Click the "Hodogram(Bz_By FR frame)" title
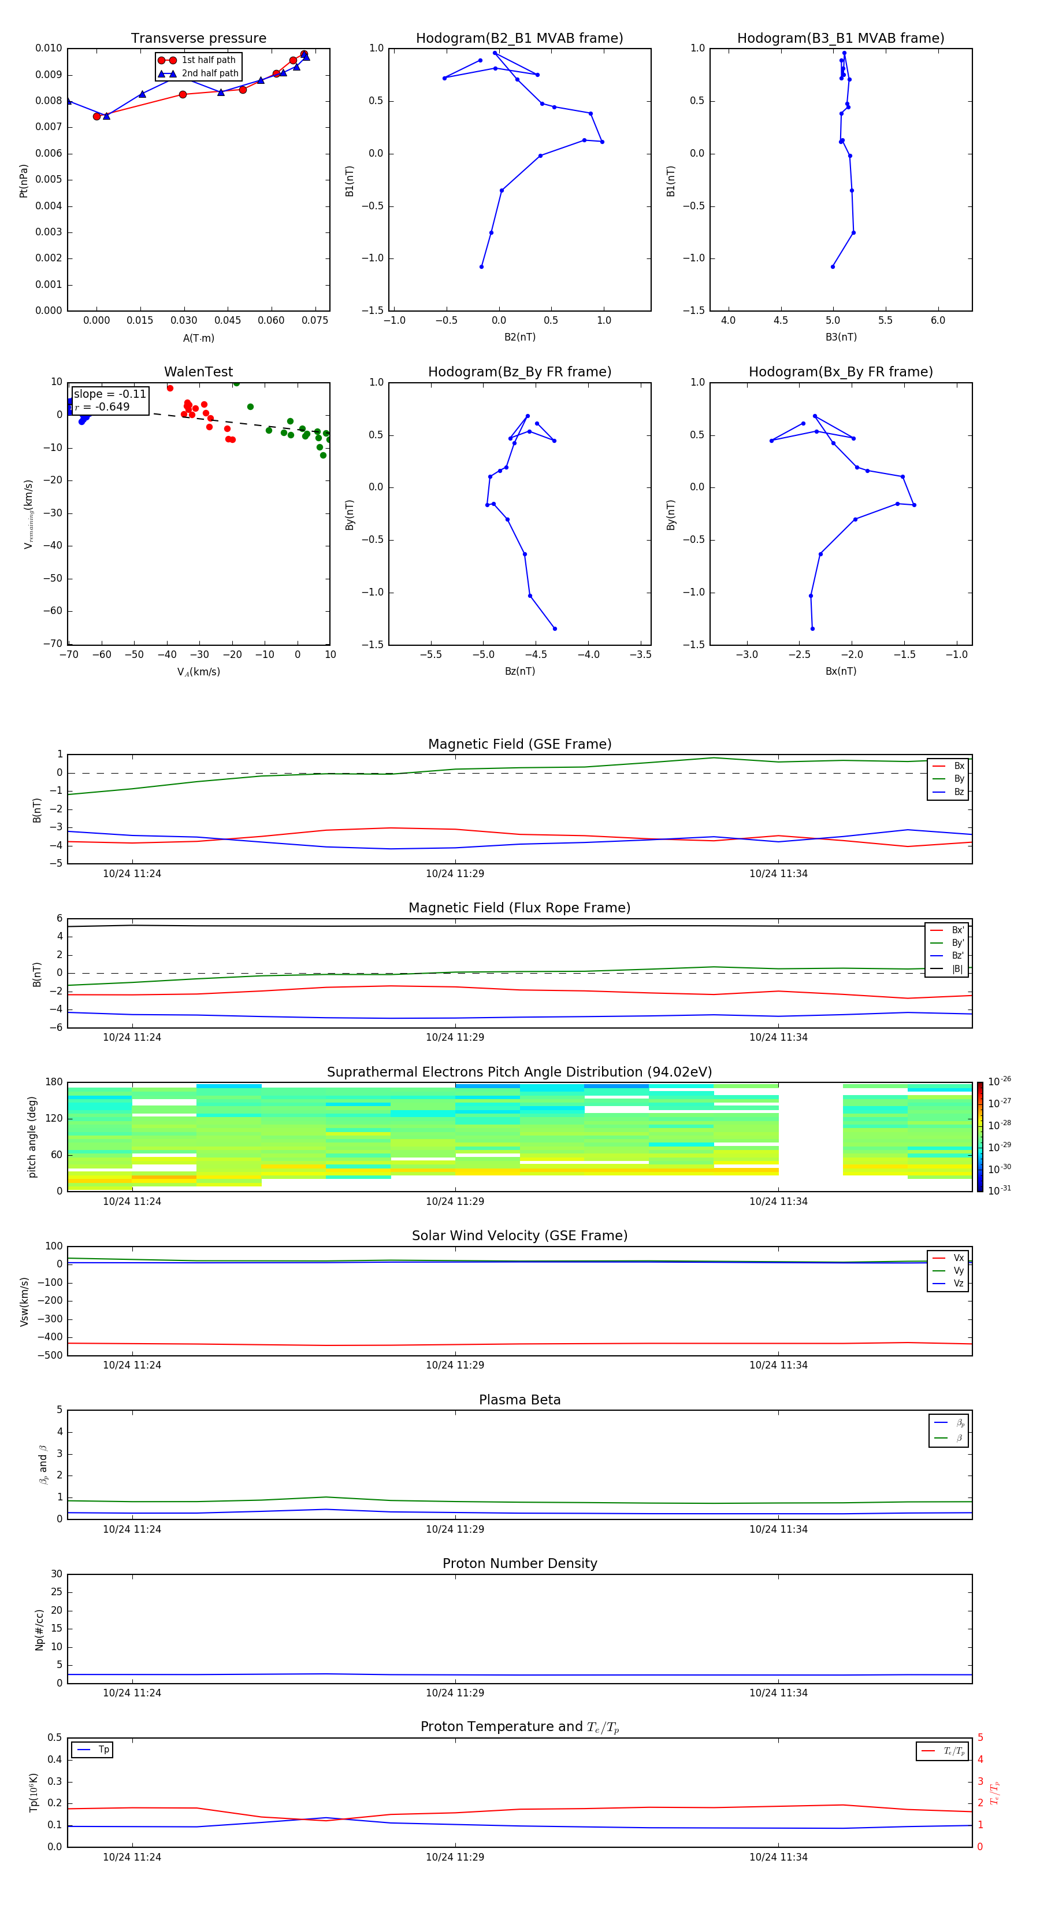The image size is (1040, 1908). pos(519,372)
